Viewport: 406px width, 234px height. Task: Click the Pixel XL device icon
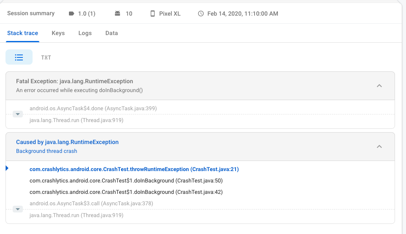(x=153, y=14)
